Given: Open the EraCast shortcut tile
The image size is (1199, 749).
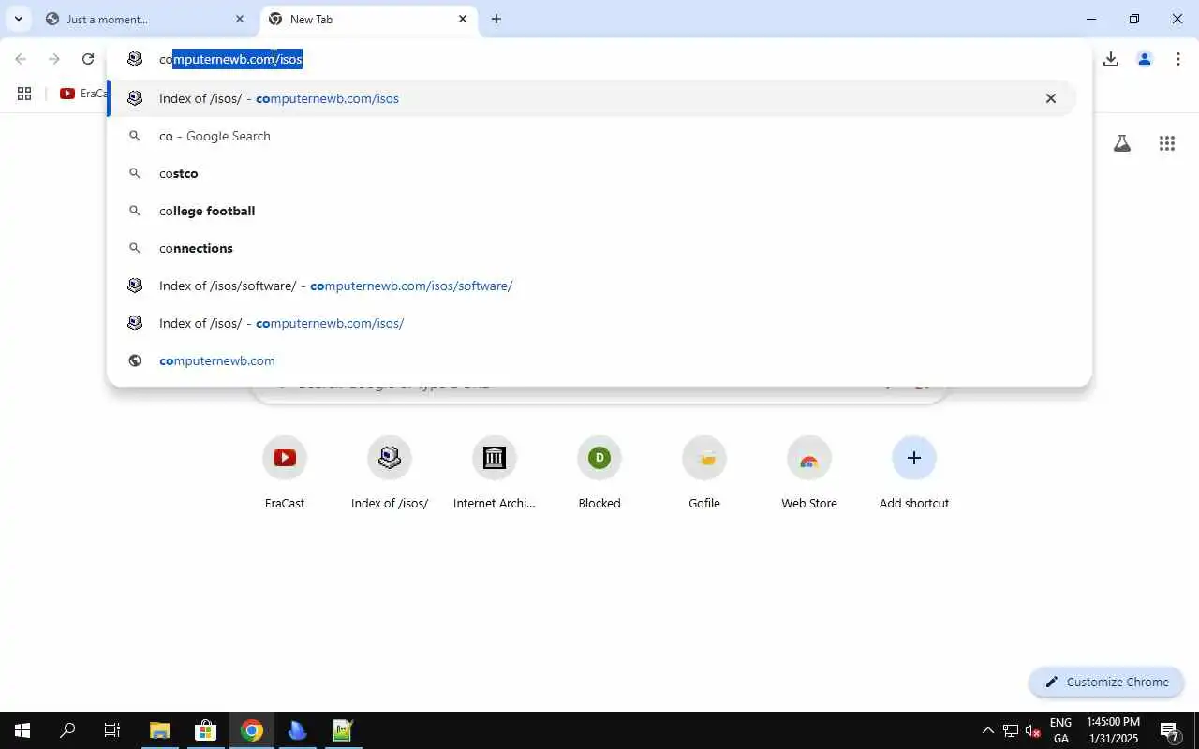Looking at the screenshot, I should 285,473.
